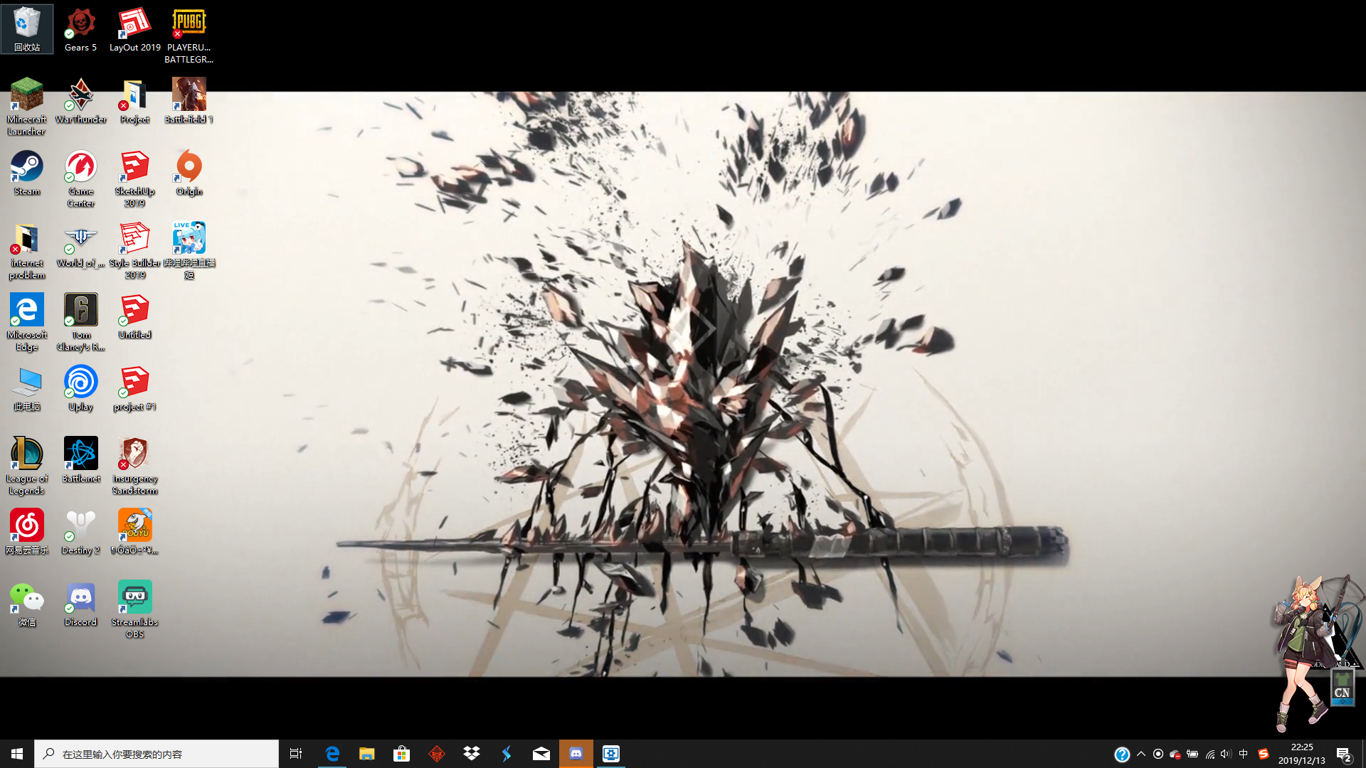Viewport: 1366px width, 768px height.
Task: Launch SketchUp 2019
Action: click(134, 169)
